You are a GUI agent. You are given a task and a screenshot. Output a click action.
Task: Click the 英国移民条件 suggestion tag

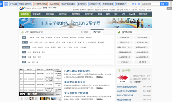click(x=121, y=4)
